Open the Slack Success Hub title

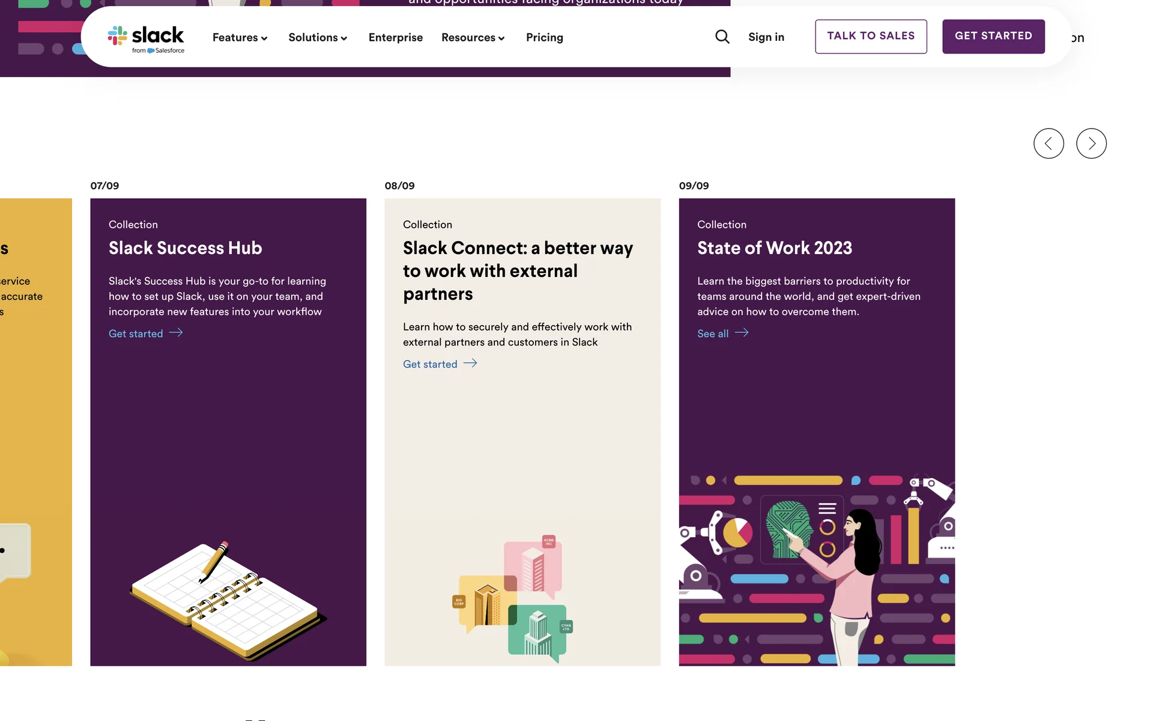[x=185, y=248]
